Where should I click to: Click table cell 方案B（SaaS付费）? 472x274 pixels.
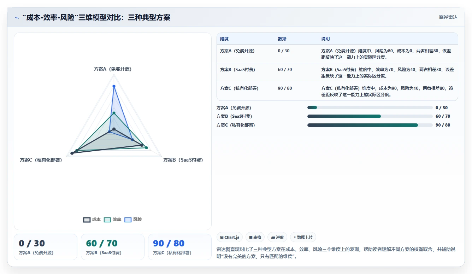click(237, 70)
